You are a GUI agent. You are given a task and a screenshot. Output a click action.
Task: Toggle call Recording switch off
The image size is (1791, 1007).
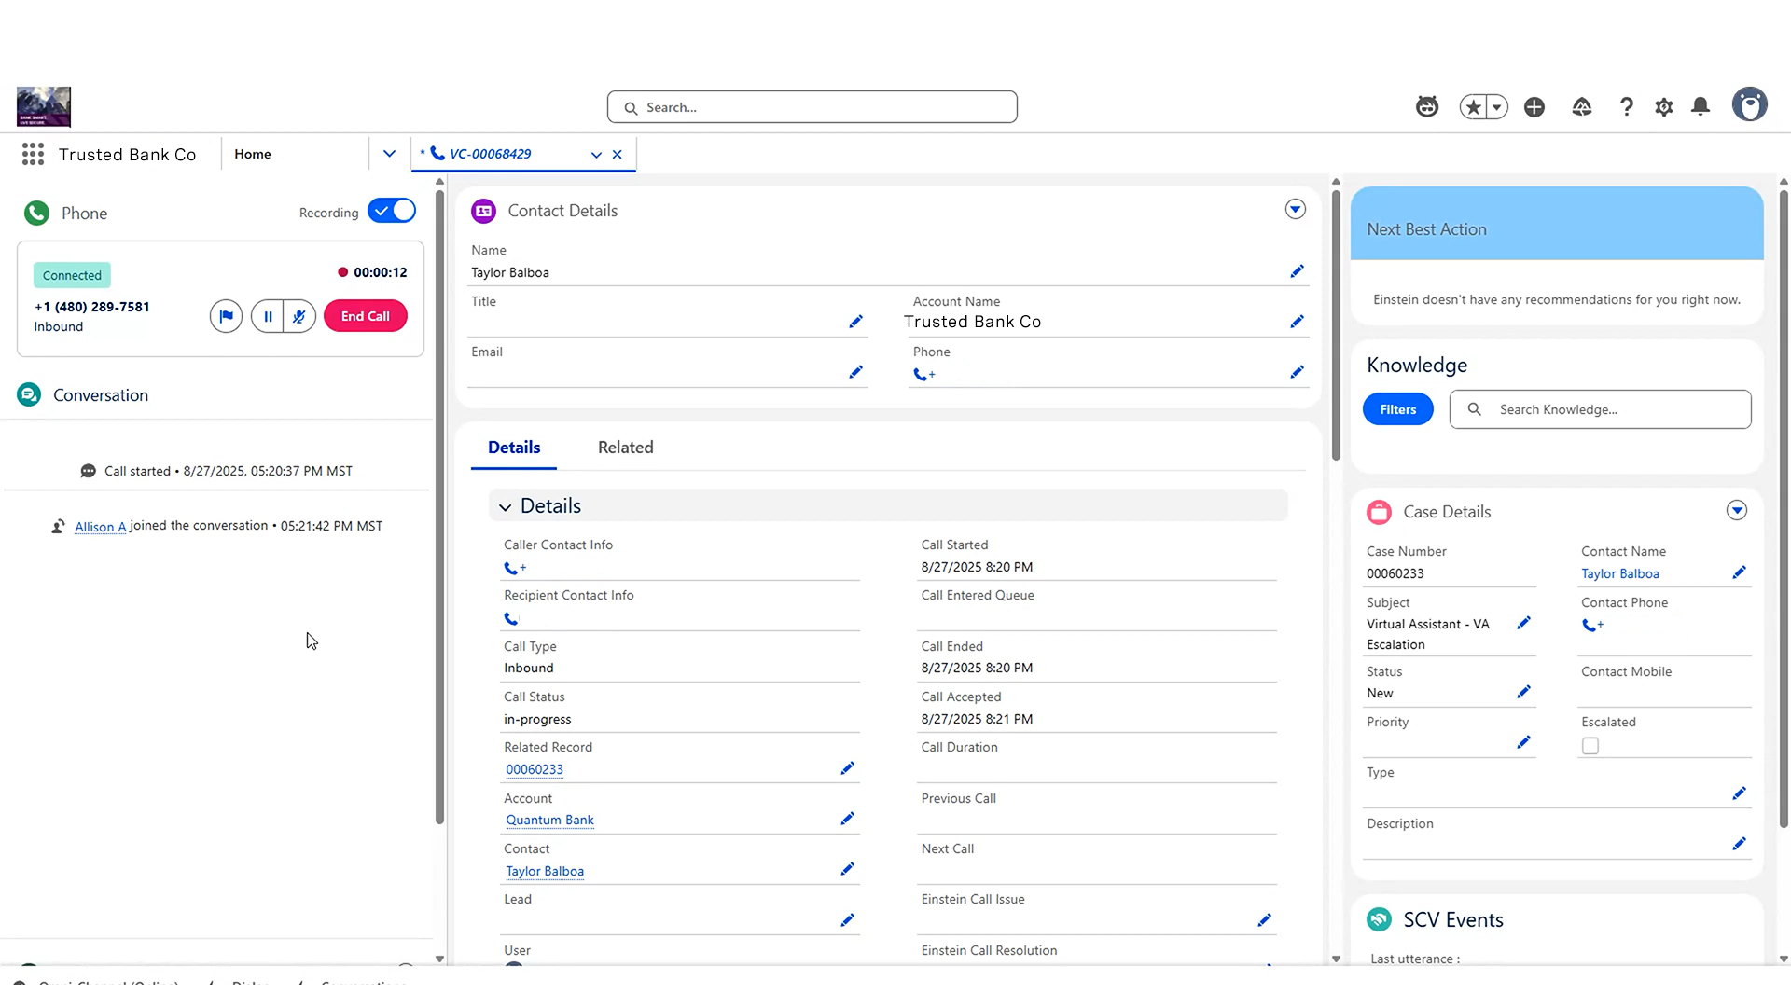pyautogui.click(x=392, y=211)
